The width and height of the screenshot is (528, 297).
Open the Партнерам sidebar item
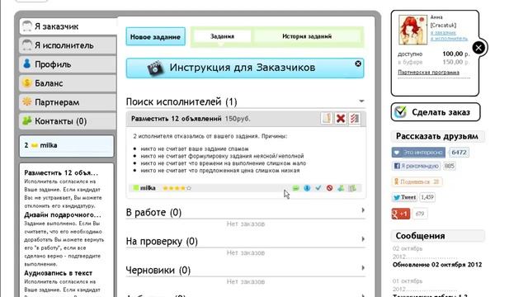tap(68, 102)
